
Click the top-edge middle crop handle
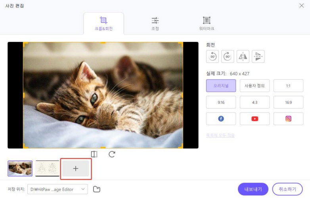click(x=103, y=43)
